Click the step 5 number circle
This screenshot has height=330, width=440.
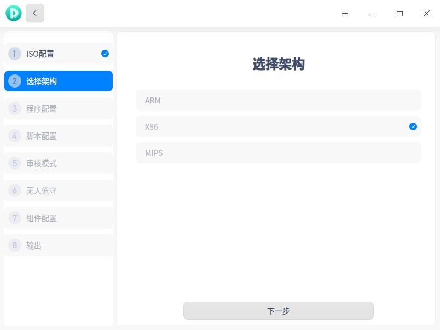tap(14, 163)
